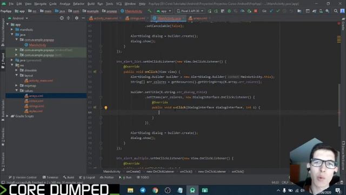
Task: Click the yellow lightbulb intention icon
Action: 106,108
